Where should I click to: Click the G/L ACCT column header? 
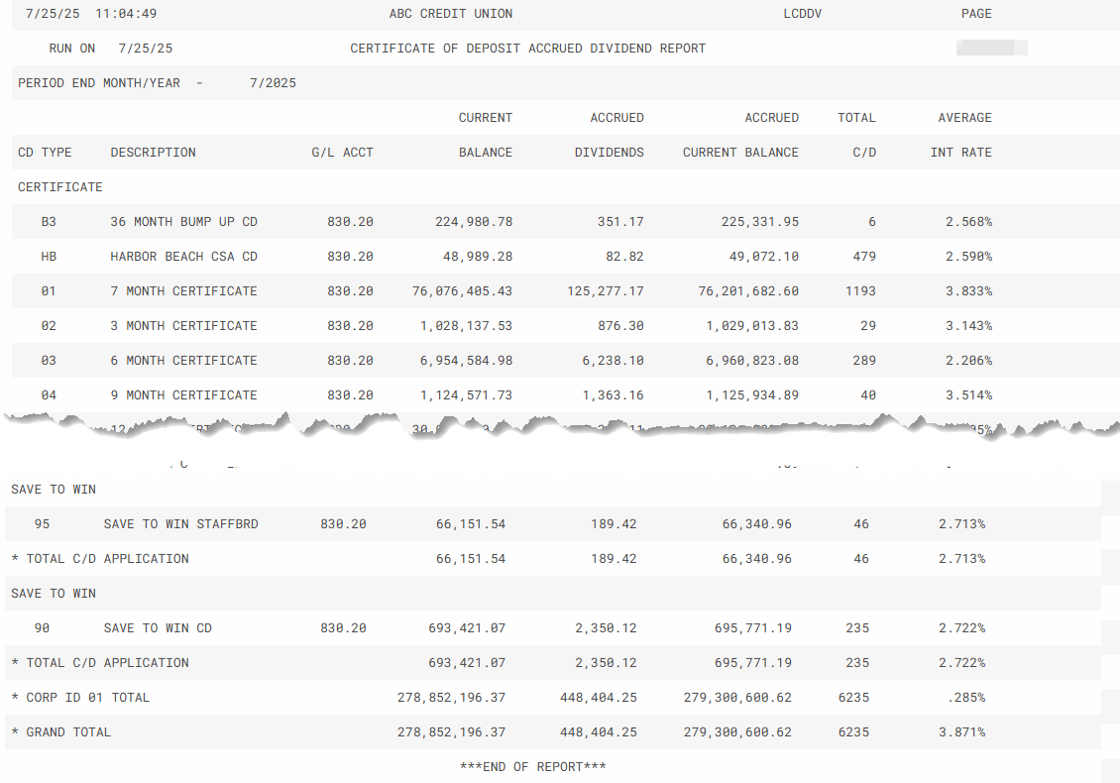(342, 153)
